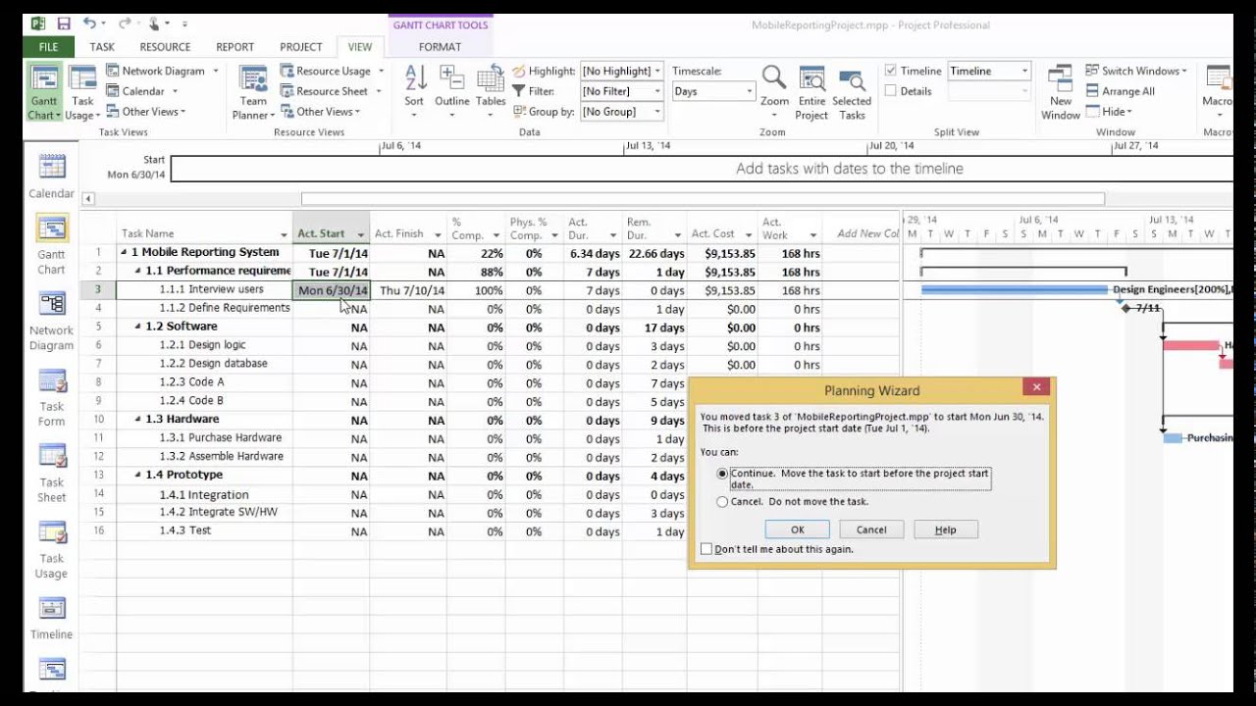Open the FILE tab

coord(47,46)
